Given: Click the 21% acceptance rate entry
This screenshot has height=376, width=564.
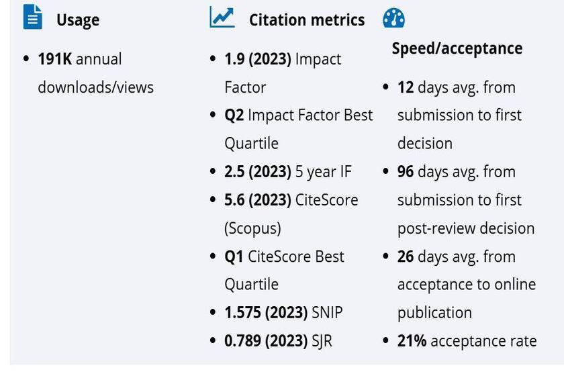Looking at the screenshot, I should coord(467,341).
